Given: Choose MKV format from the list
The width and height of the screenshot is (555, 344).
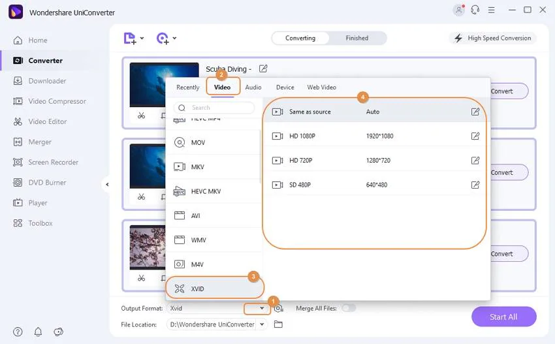Looking at the screenshot, I should click(x=214, y=166).
